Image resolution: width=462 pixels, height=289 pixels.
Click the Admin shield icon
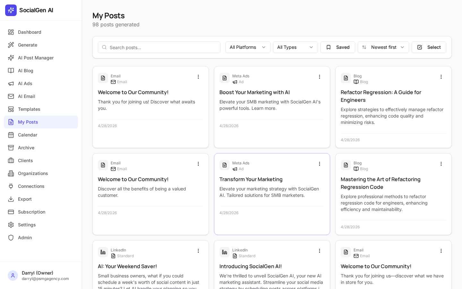click(x=11, y=238)
